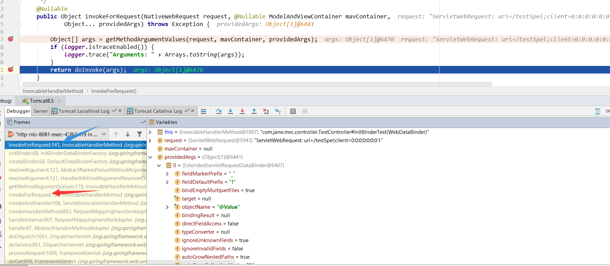Force step into with the red arrow
Viewport: 610px width, 266px height.
(242, 111)
